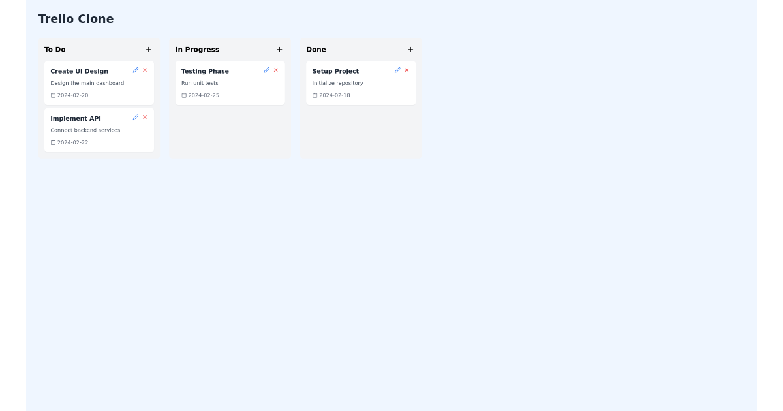Click the edit pencil on Implement API
This screenshot has height=411, width=783.
pyautogui.click(x=135, y=117)
